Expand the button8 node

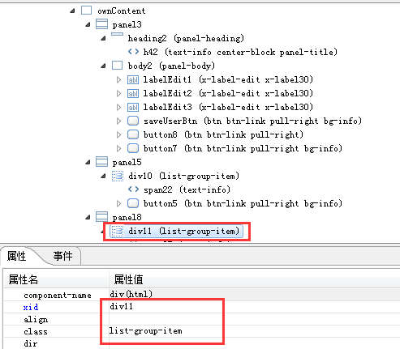point(118,134)
